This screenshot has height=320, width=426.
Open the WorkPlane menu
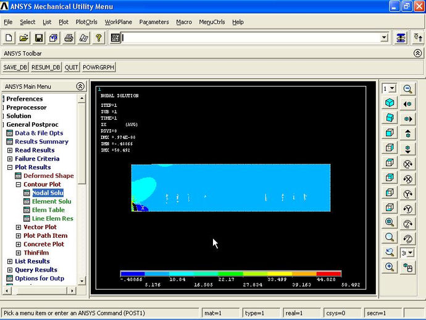point(118,22)
